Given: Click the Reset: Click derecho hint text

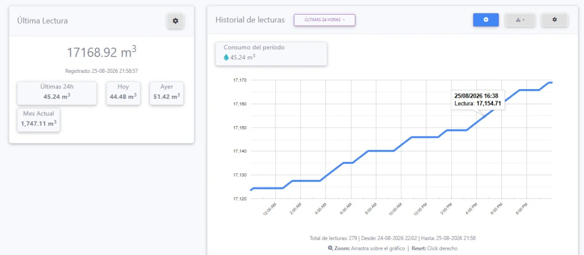Looking at the screenshot, I should pos(435,248).
